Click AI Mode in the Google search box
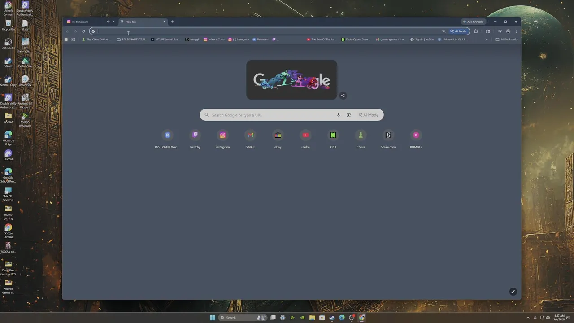This screenshot has width=574, height=323. (369, 115)
